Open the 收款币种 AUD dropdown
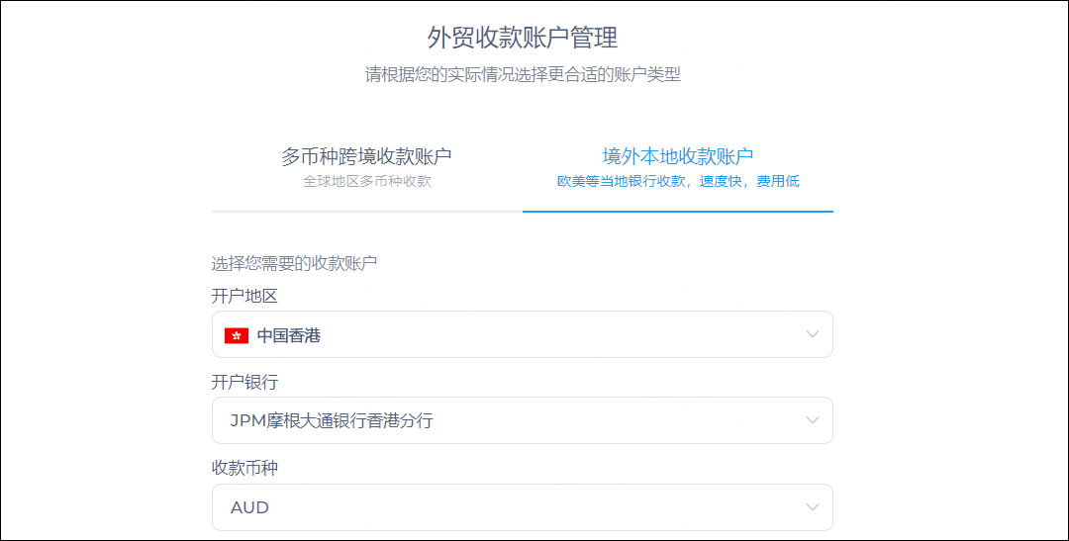 click(523, 507)
